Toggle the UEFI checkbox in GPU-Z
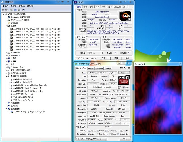 click(x=124, y=87)
